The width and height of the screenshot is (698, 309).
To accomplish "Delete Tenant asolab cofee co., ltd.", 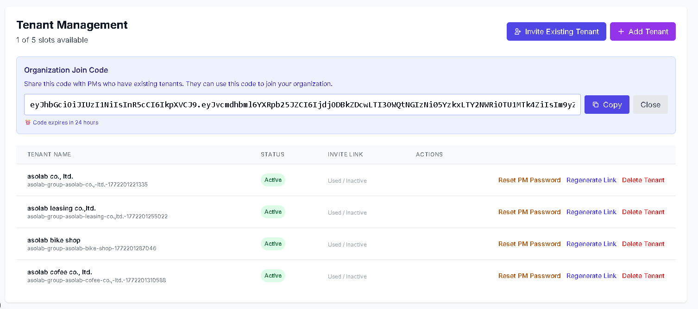I will tap(643, 276).
